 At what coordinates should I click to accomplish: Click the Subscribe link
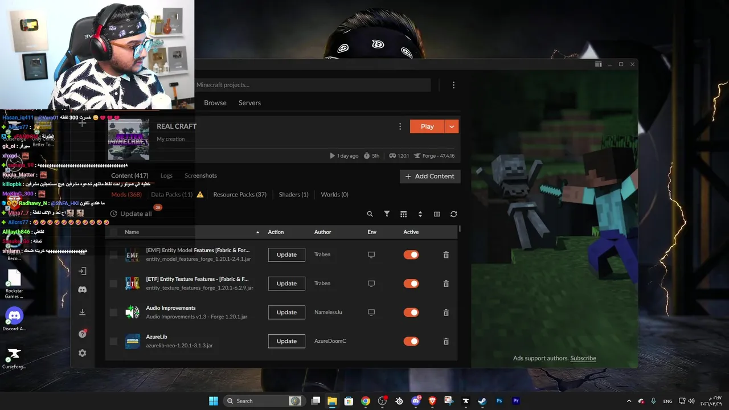tap(583, 358)
